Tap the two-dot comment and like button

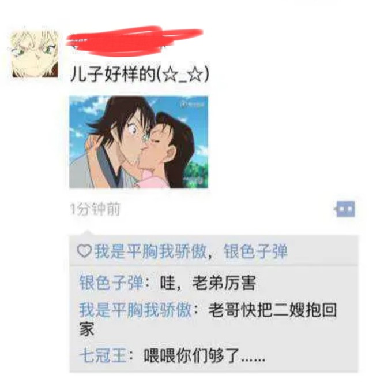[x=345, y=209]
